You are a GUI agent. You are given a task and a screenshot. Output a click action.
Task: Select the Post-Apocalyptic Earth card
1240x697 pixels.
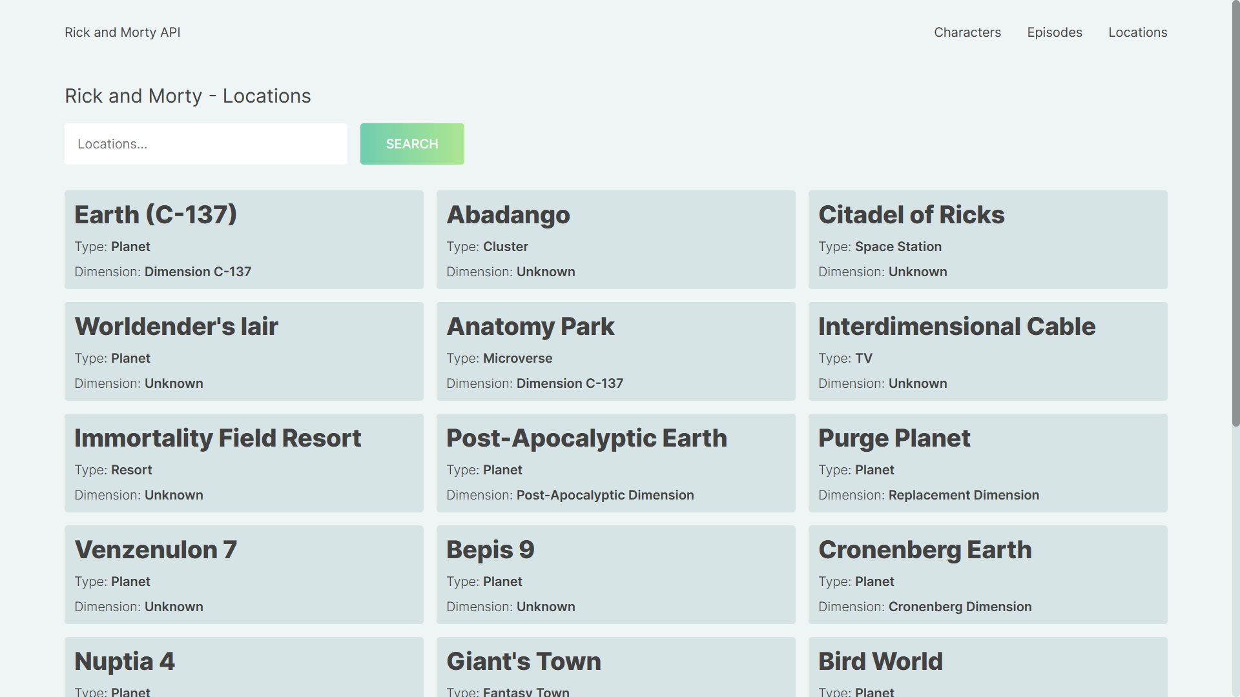(615, 463)
